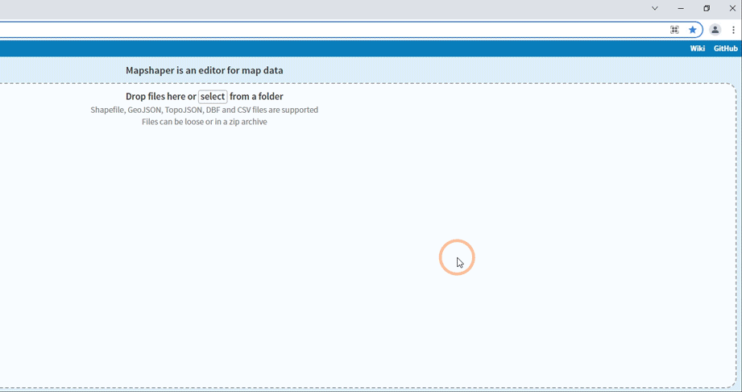The width and height of the screenshot is (742, 392).
Task: Bookmark this page with the star icon
Action: tap(692, 30)
